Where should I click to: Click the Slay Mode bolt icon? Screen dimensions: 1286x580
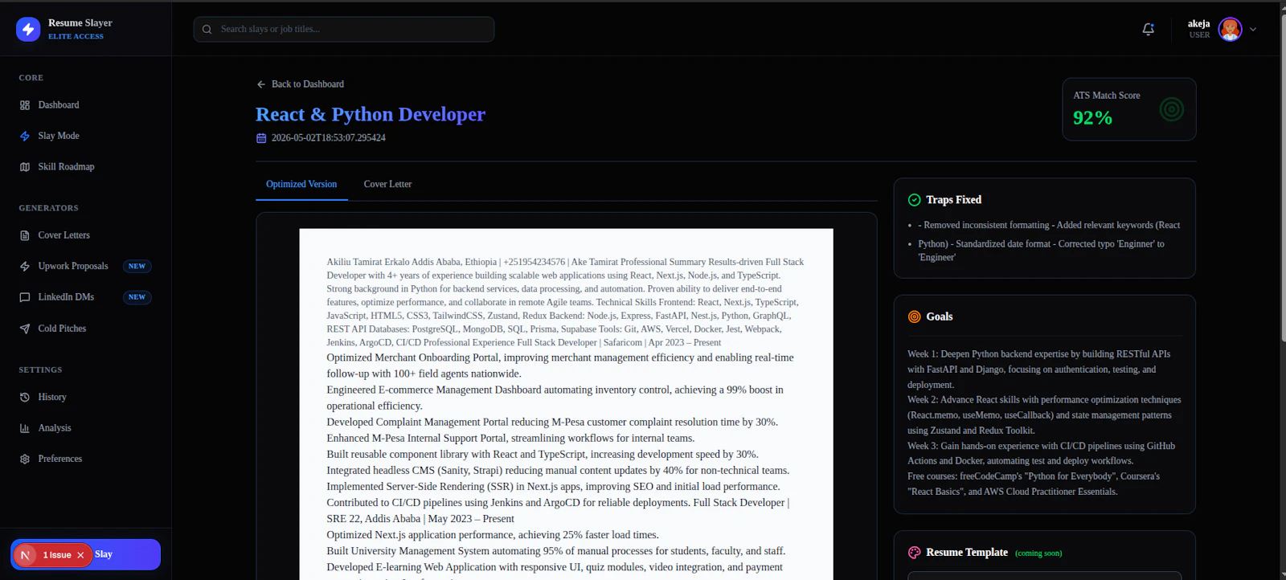25,136
